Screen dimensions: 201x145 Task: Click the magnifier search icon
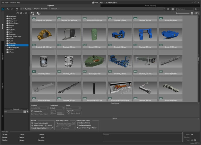pyautogui.click(x=196, y=9)
